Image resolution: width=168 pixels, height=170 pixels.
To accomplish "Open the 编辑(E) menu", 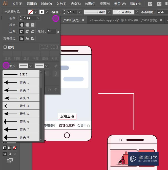I will point(32,4).
